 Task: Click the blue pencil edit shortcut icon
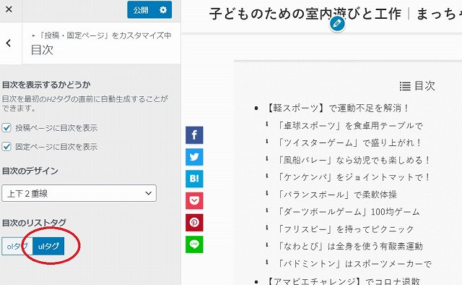337,24
